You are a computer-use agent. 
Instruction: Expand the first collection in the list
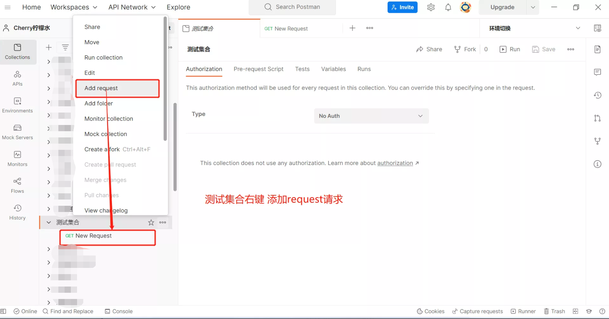[x=49, y=62]
